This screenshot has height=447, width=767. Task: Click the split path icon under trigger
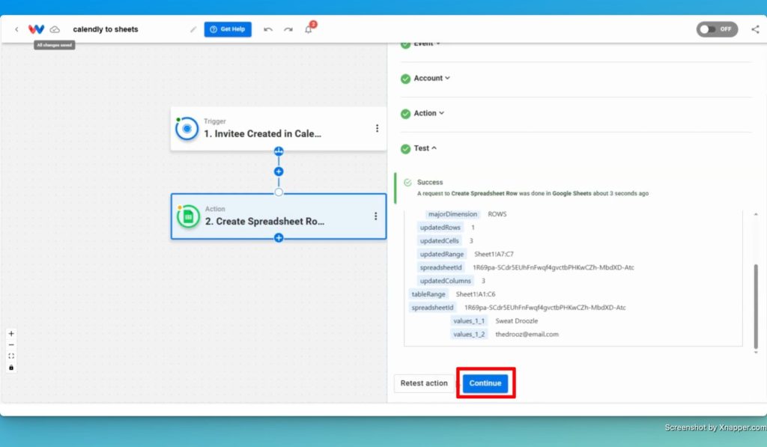point(279,151)
